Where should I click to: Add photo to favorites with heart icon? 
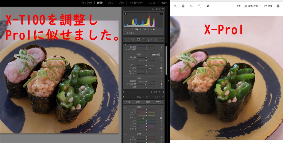point(192,6)
